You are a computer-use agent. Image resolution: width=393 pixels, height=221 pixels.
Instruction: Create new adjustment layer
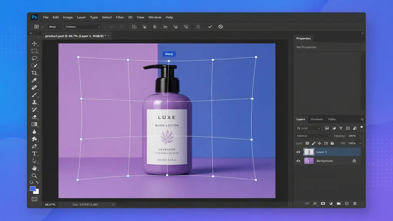331,203
